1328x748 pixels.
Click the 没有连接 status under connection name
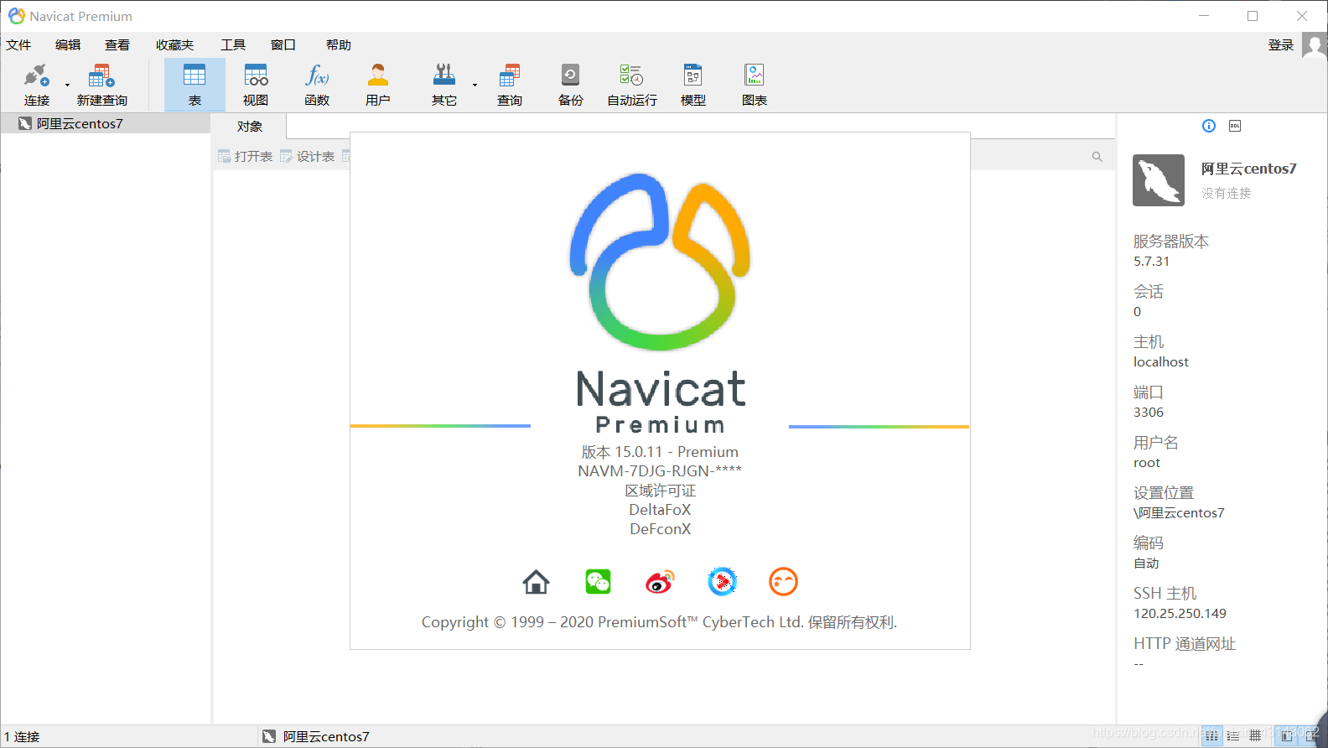(x=1226, y=193)
